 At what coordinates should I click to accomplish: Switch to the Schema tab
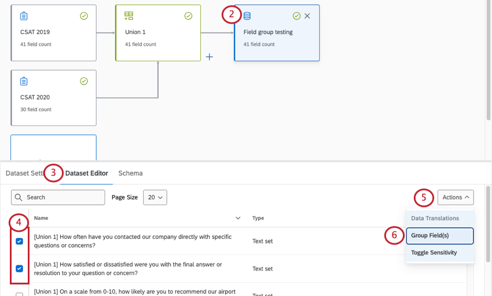(130, 173)
